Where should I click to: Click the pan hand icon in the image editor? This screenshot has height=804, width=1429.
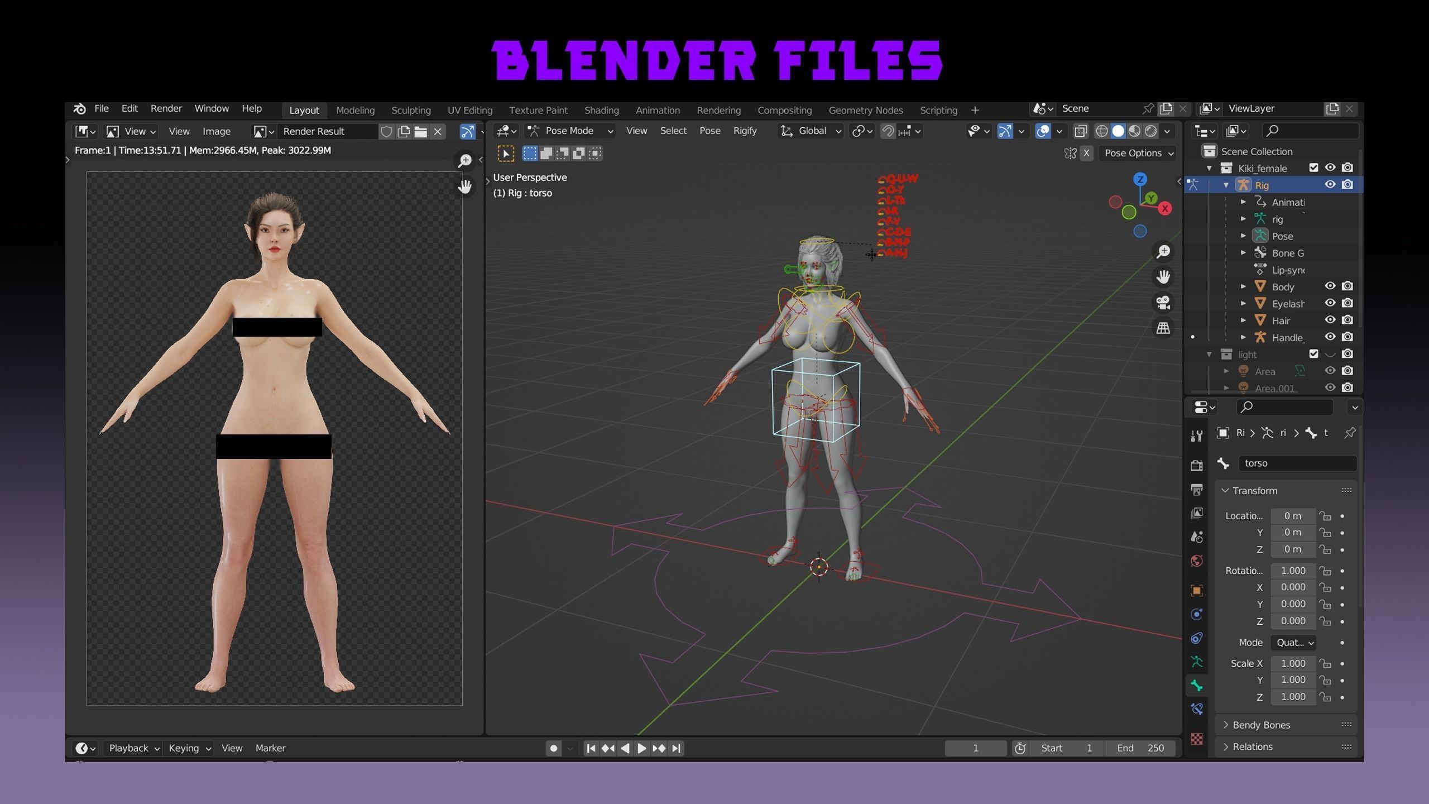[x=464, y=186]
